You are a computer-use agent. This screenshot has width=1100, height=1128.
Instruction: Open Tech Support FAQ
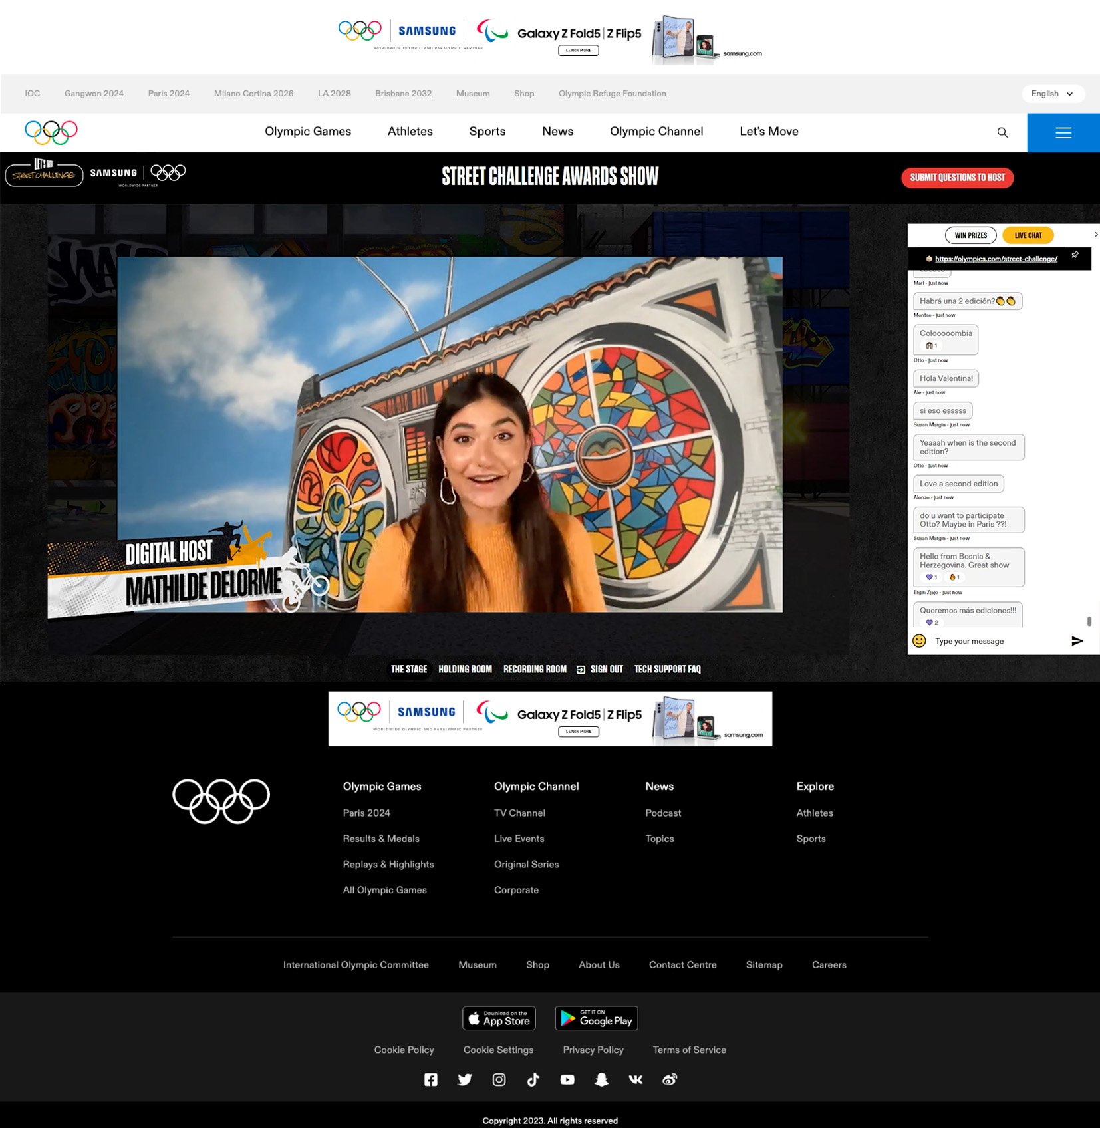click(668, 669)
